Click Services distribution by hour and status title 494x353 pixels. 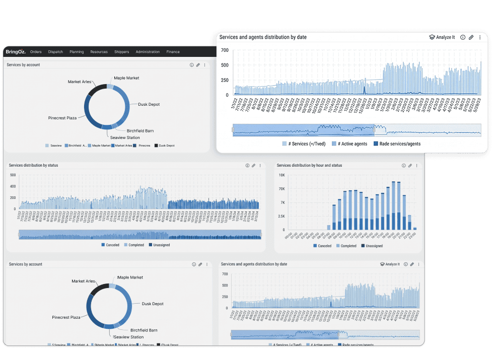point(309,165)
